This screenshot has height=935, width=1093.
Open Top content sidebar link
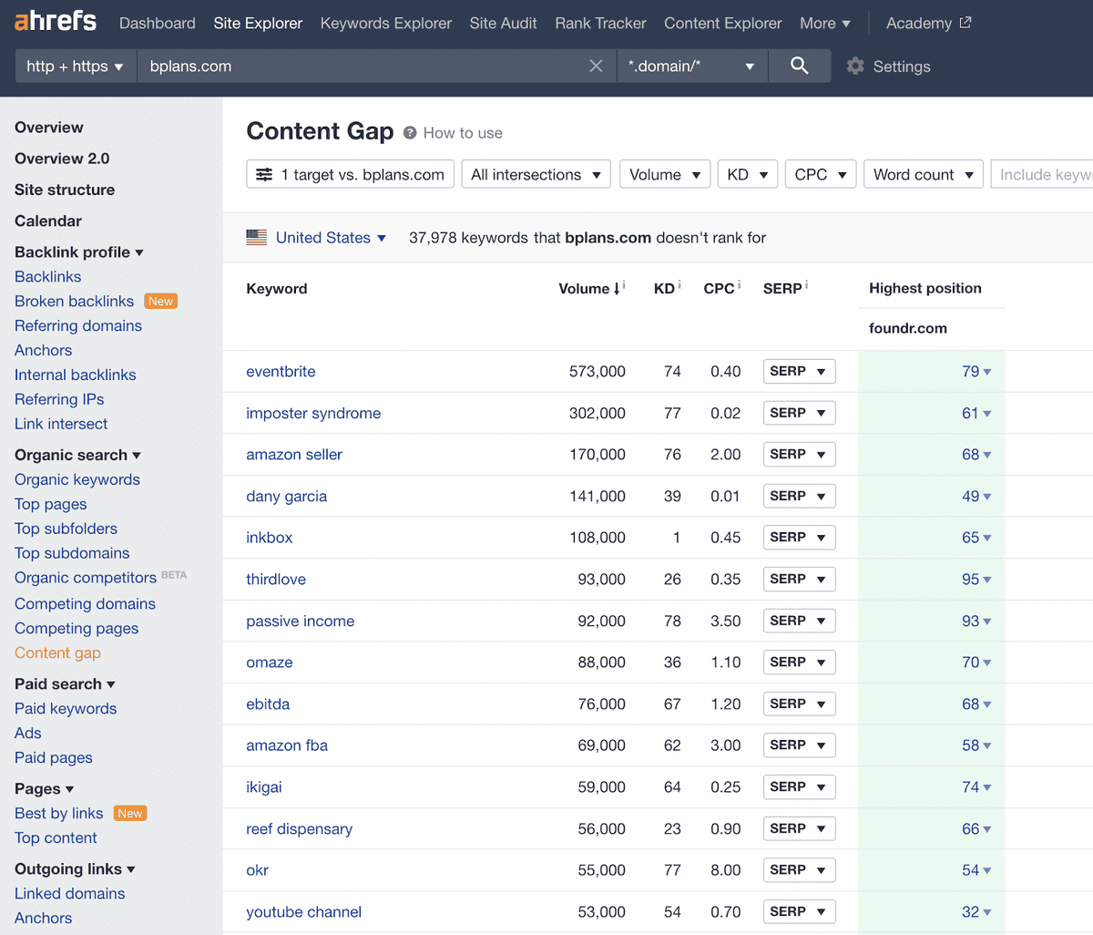click(56, 837)
